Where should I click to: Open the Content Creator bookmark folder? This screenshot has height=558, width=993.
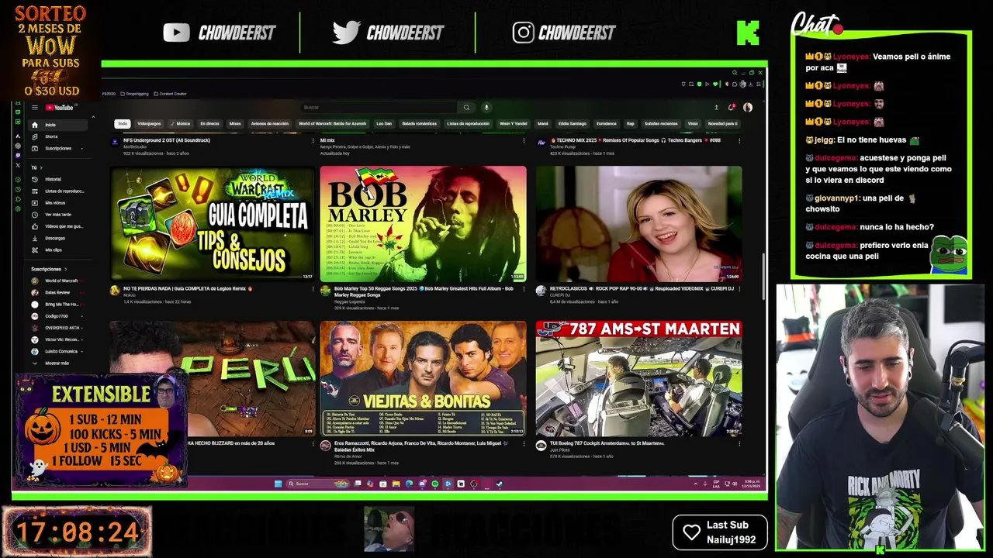(170, 94)
